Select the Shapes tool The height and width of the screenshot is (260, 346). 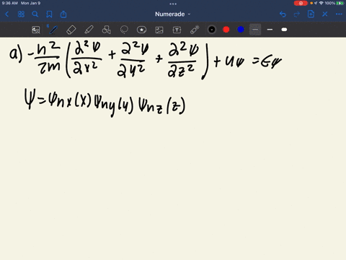pos(107,30)
